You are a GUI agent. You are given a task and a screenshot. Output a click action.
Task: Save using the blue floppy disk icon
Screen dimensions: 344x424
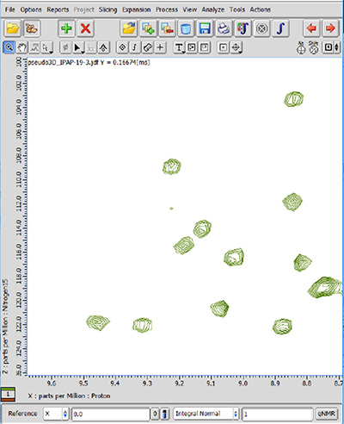pyautogui.click(x=205, y=28)
